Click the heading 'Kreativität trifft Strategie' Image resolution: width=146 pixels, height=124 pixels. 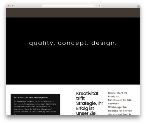pos(90,103)
